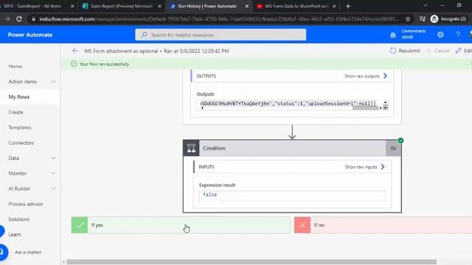The image size is (472, 265).
Task: Open the chatbot bubble icon
Action: (x=3, y=252)
